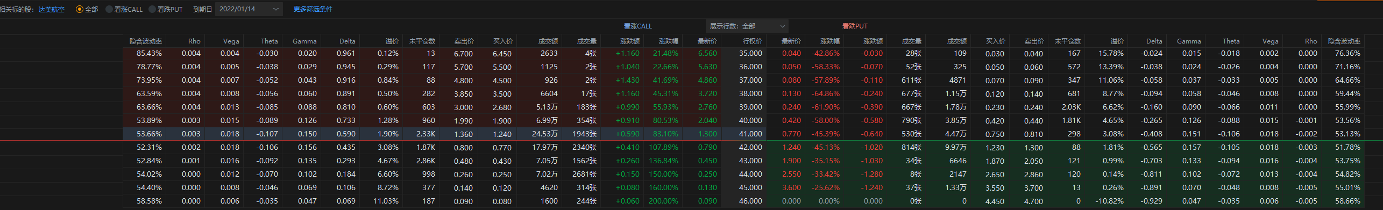This screenshot has width=1383, height=210.
Task: Click put change amount -1.280
Action: click(871, 174)
